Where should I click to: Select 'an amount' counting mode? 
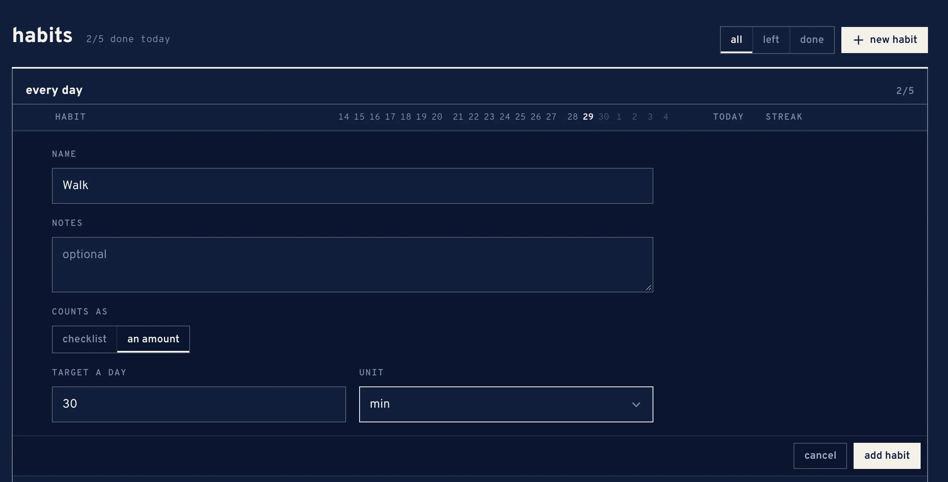[153, 339]
